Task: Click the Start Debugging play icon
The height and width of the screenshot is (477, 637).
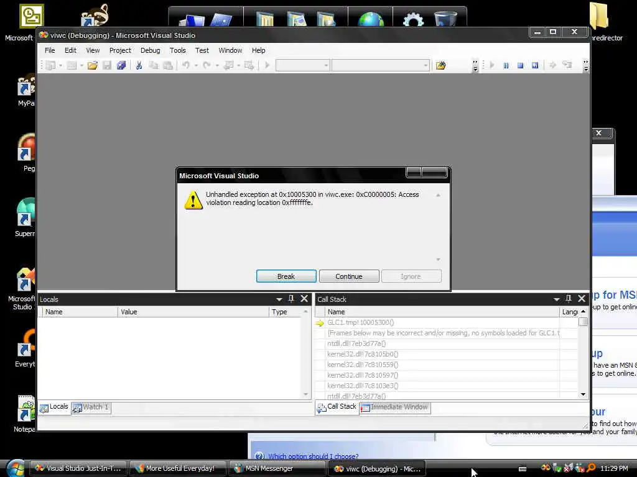Action: pyautogui.click(x=267, y=65)
